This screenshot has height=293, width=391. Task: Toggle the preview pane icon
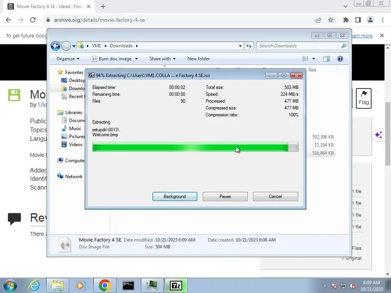[x=326, y=59]
